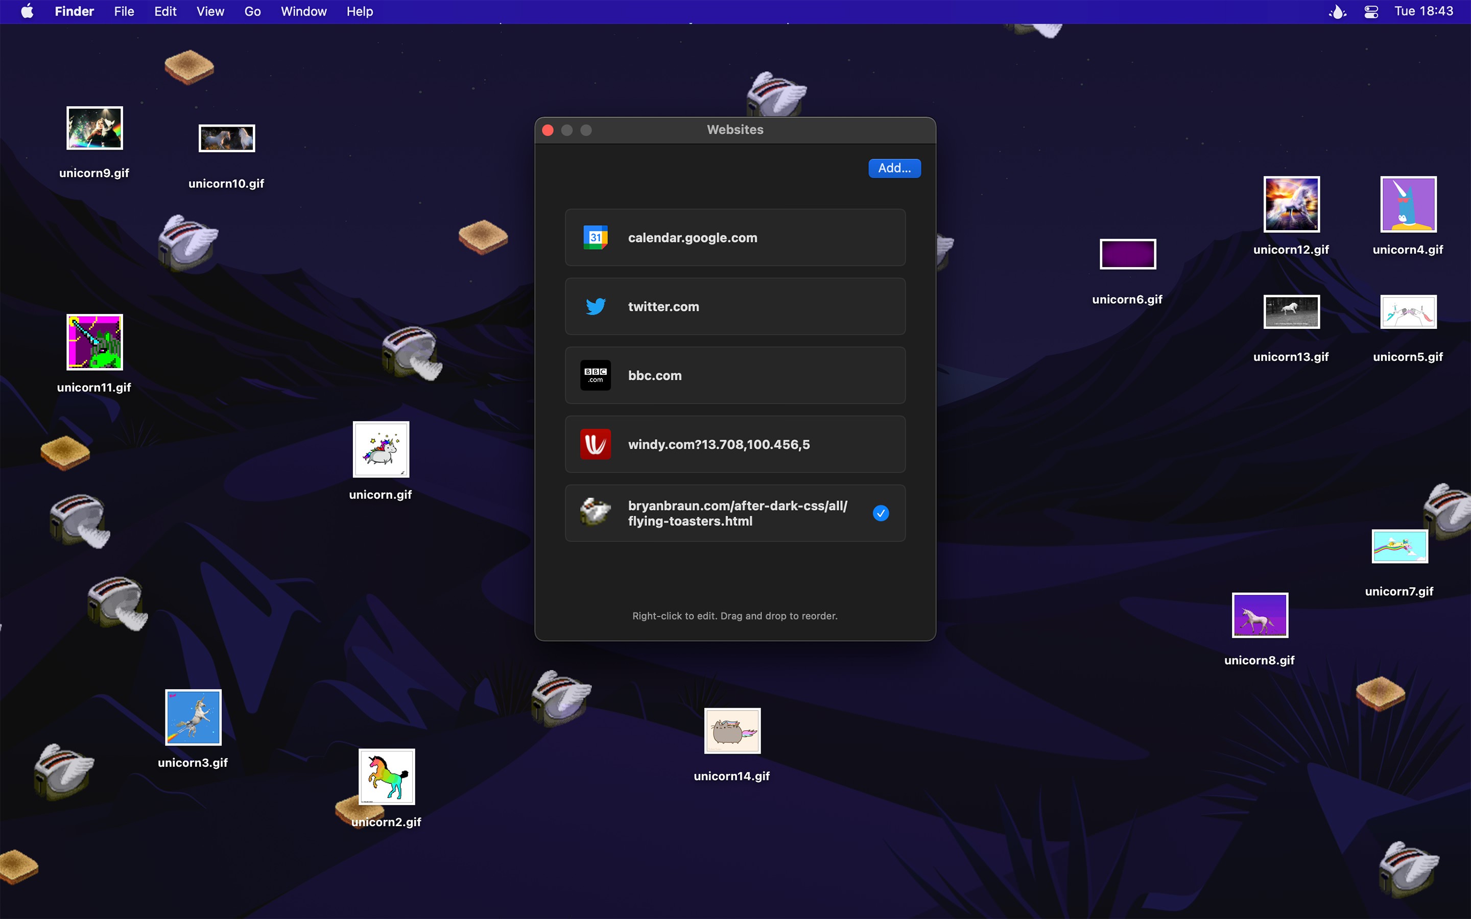The width and height of the screenshot is (1471, 919).
Task: Click the Control Center icon in the menu bar
Action: point(1371,11)
